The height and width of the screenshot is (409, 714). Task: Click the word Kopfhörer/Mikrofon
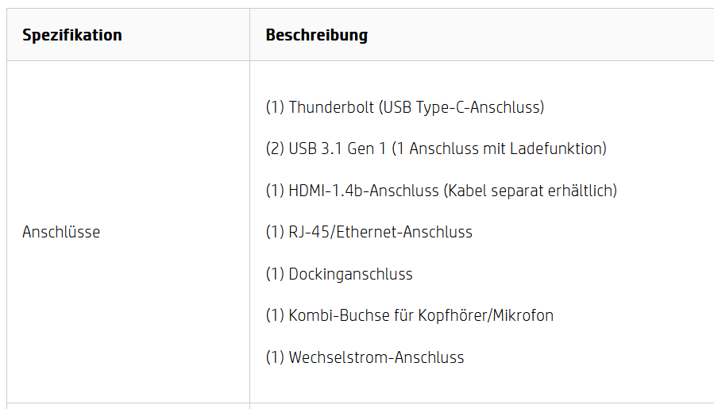tap(485, 315)
